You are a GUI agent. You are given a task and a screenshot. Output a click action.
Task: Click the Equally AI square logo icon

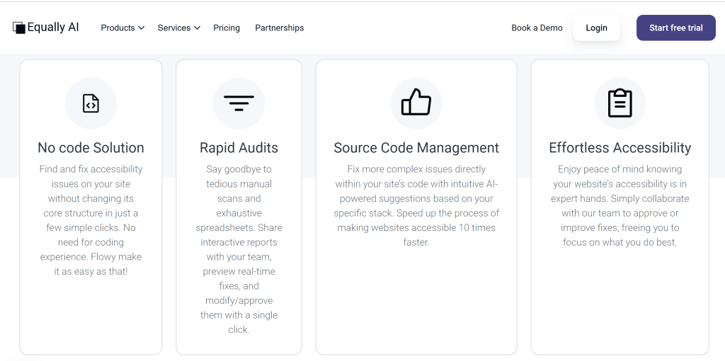click(x=19, y=28)
